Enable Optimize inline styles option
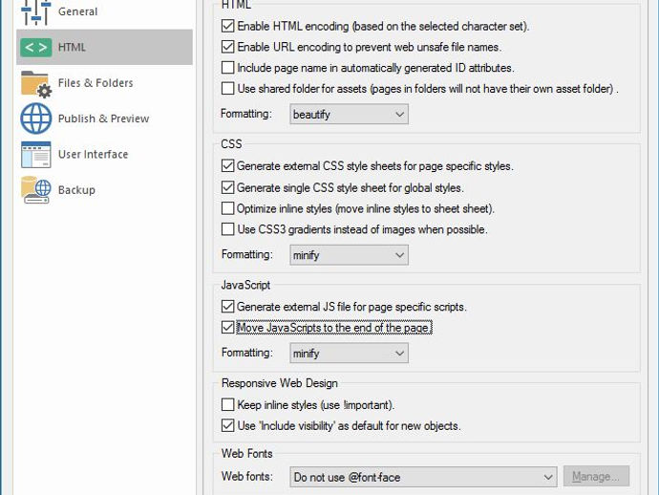 228,208
